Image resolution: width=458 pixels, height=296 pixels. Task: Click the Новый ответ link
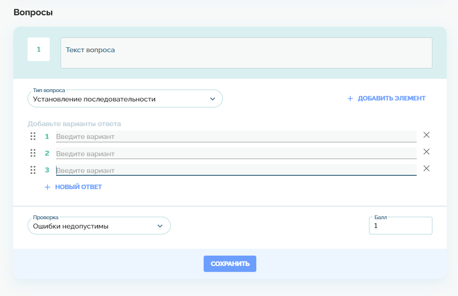(x=78, y=187)
